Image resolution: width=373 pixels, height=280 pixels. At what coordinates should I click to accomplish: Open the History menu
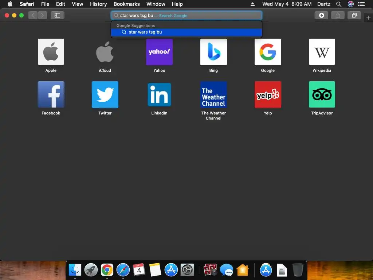(x=98, y=4)
